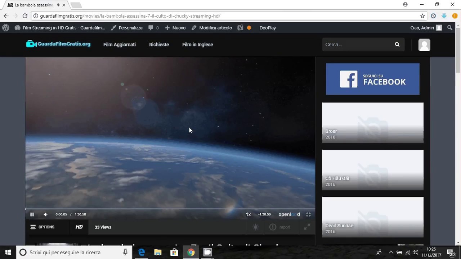The width and height of the screenshot is (461, 259).
Task: Bookmark page with star icon
Action: (x=422, y=16)
